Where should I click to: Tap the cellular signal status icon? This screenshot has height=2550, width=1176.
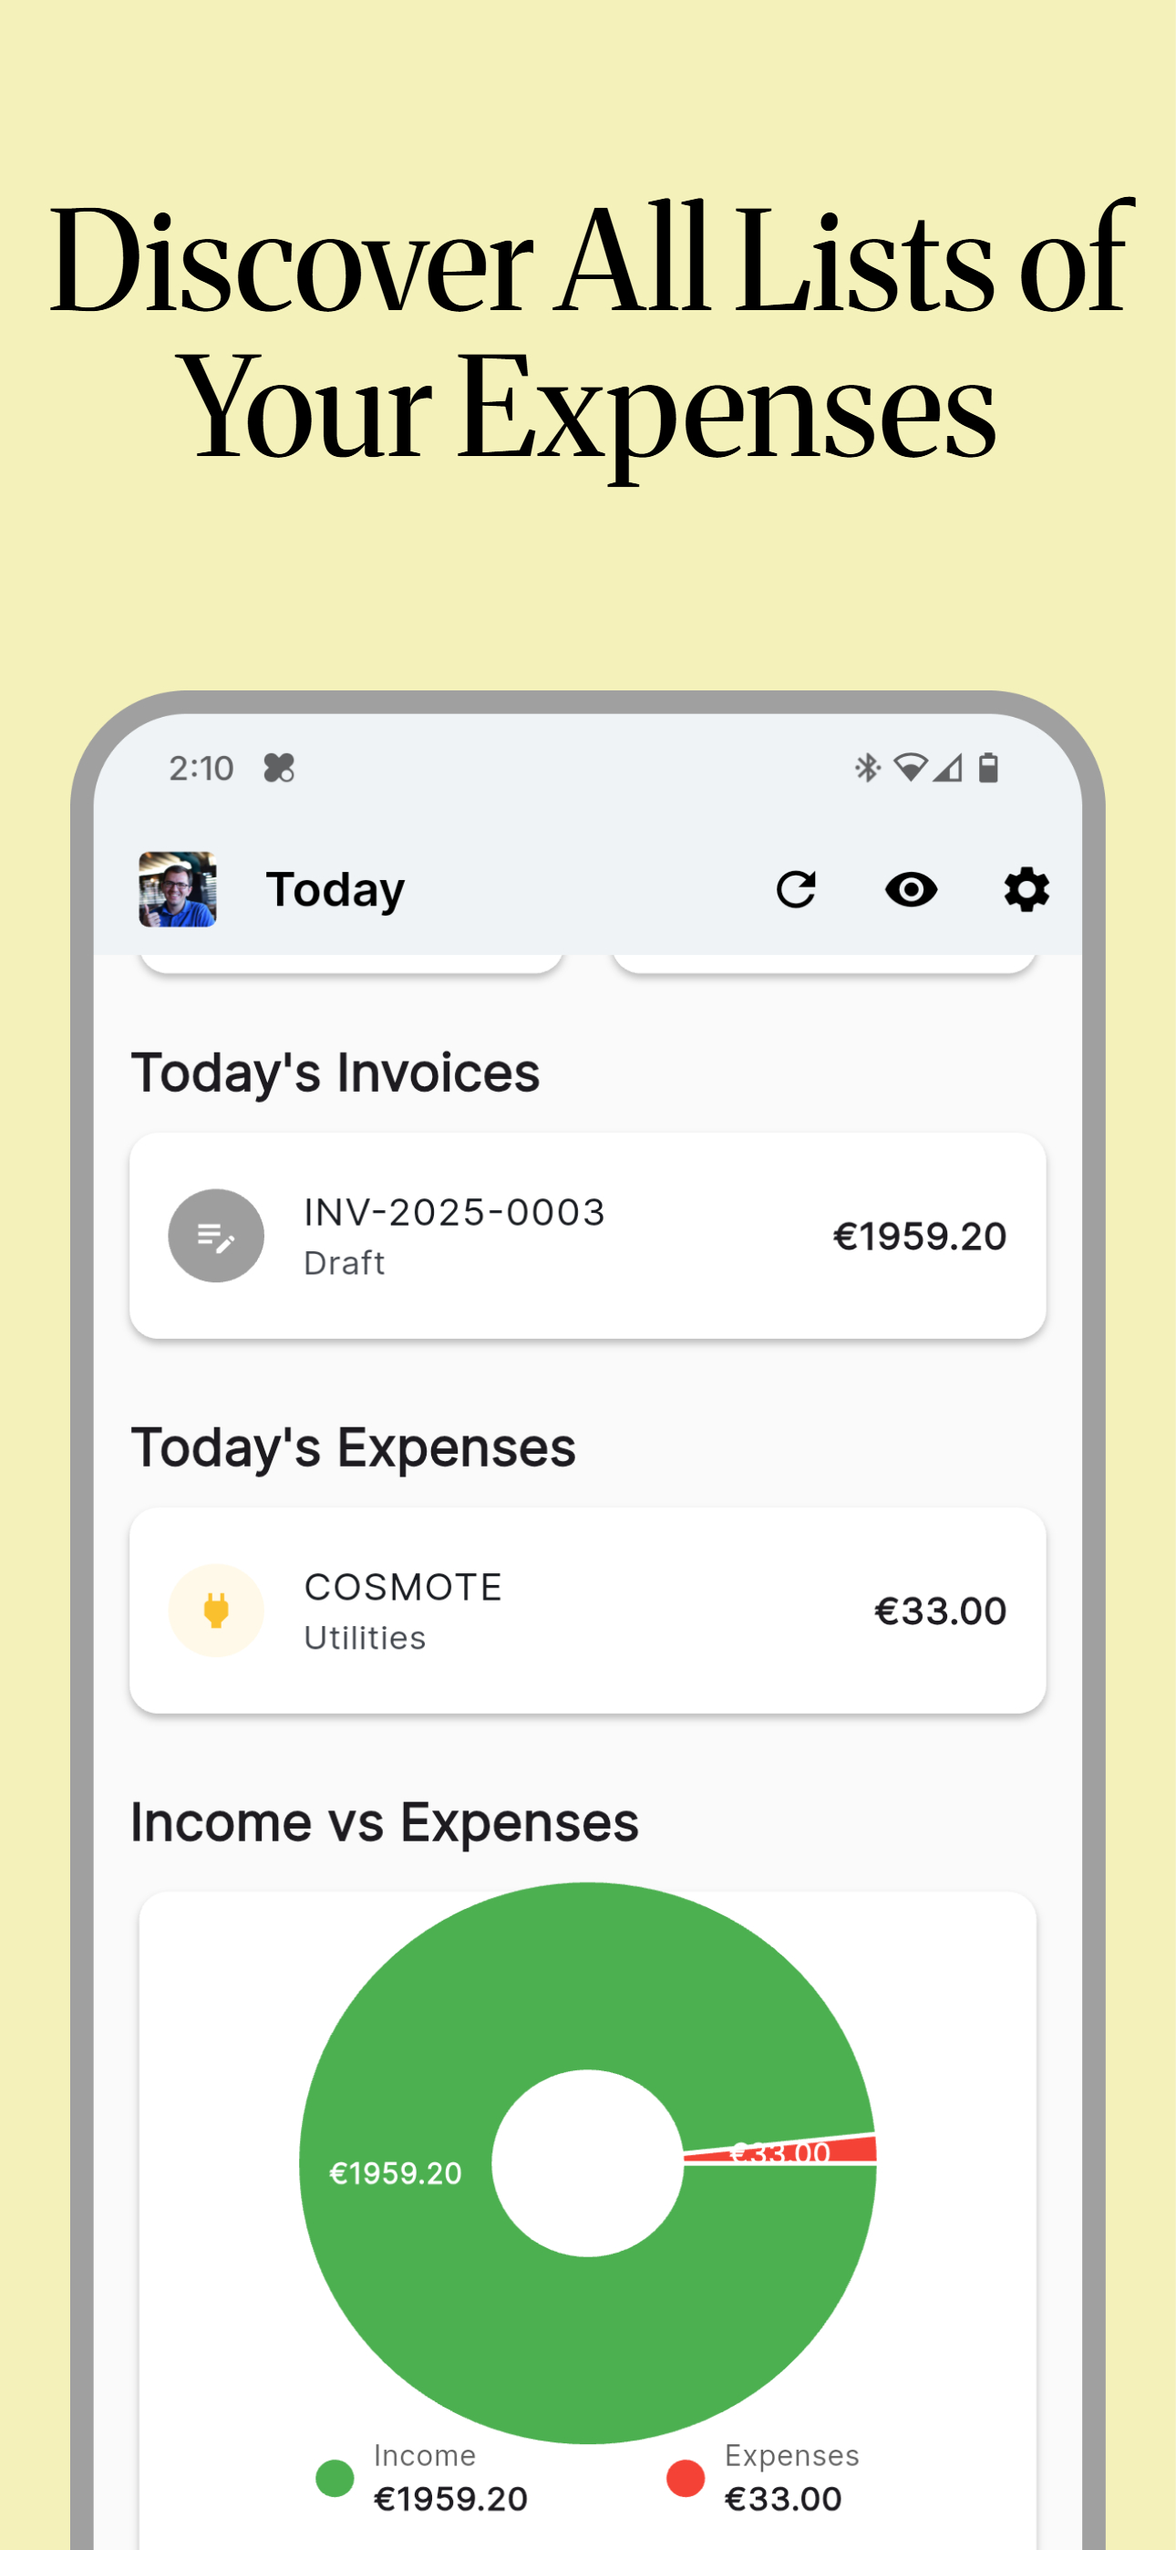click(948, 767)
